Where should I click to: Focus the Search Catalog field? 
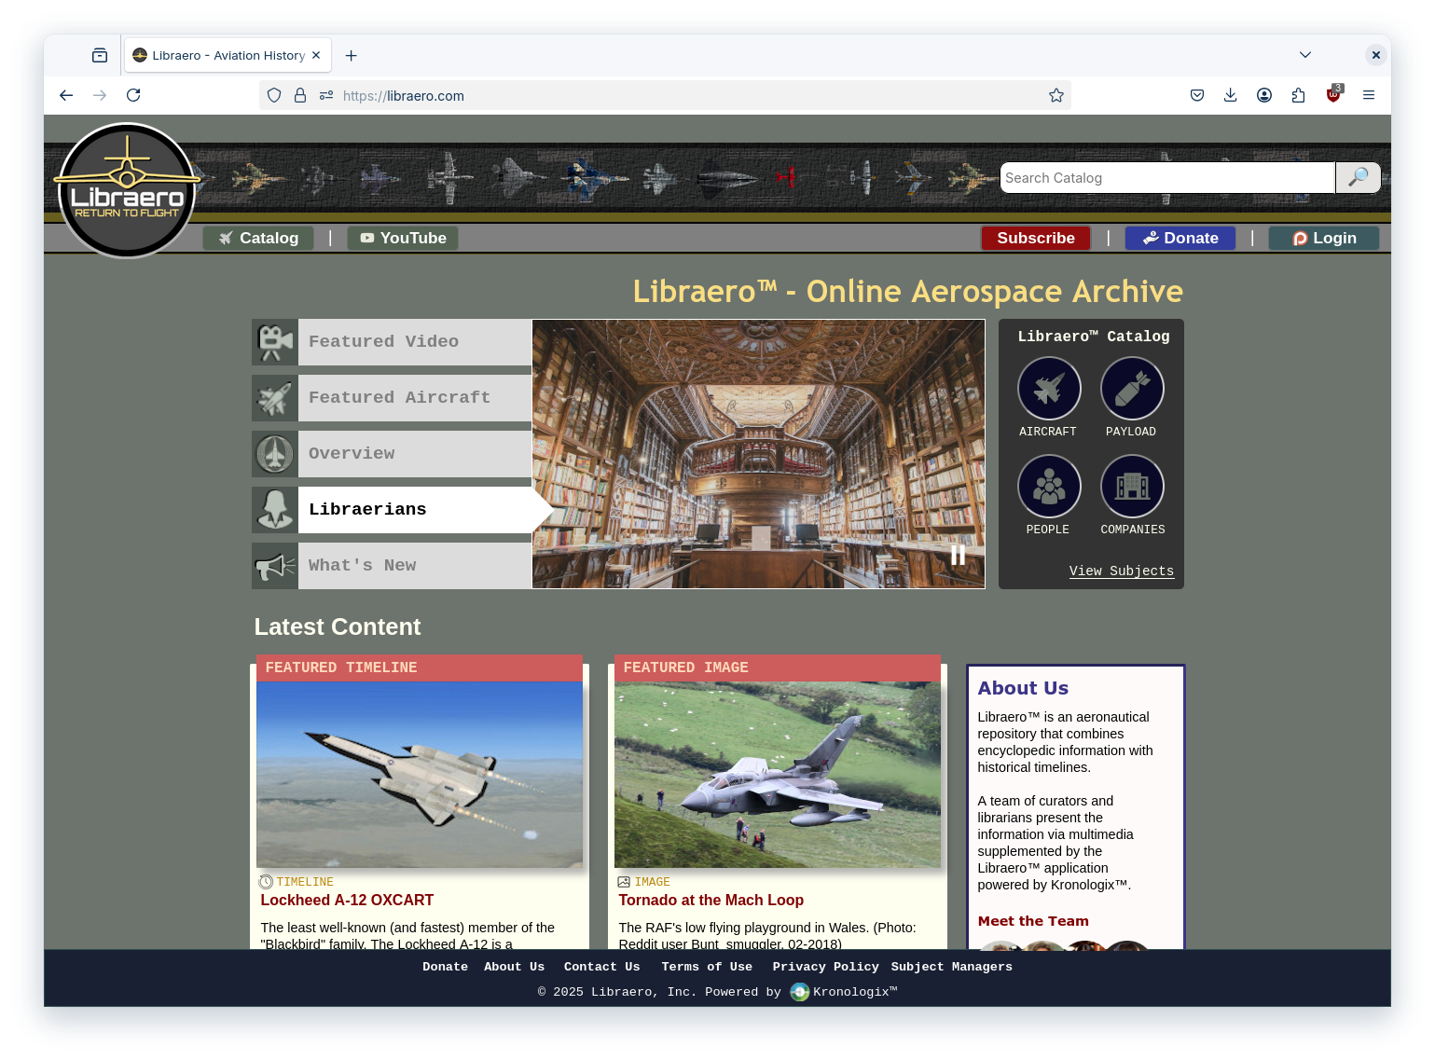(x=1167, y=177)
